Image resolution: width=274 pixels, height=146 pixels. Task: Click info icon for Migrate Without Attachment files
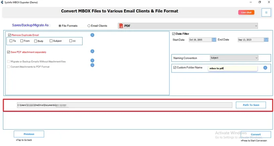pos(93,60)
